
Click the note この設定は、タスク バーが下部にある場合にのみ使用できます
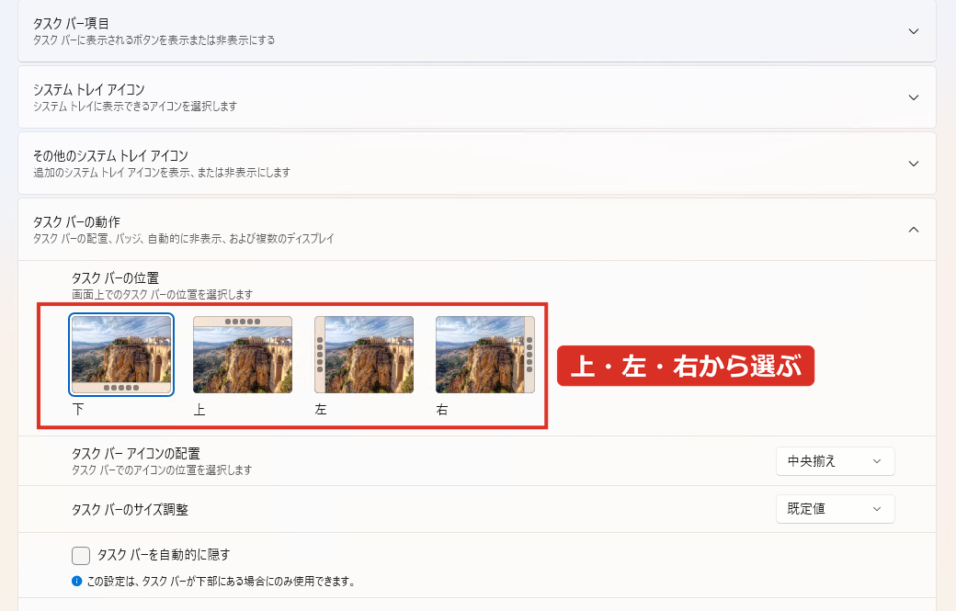[221, 582]
